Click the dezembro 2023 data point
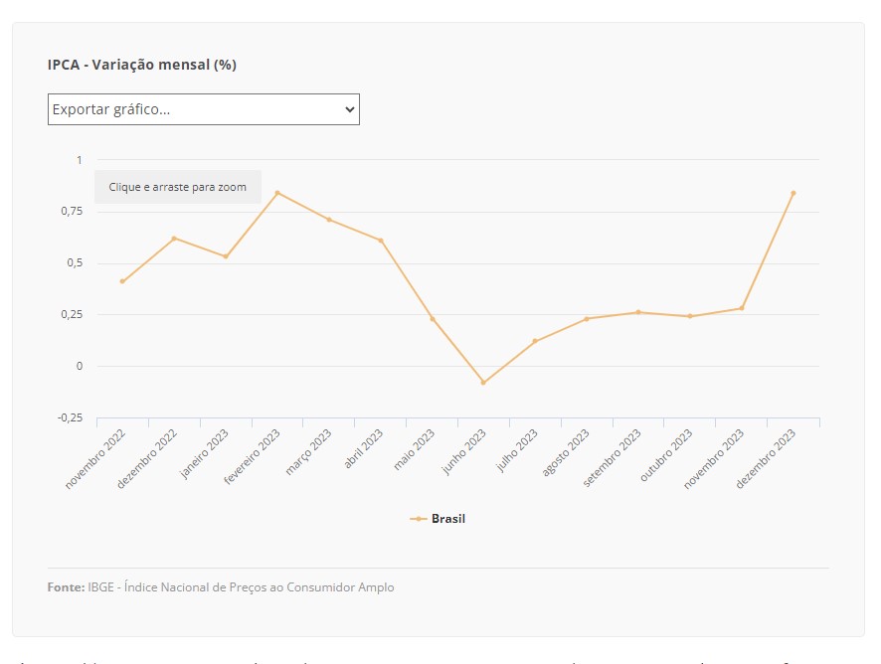 coord(793,193)
